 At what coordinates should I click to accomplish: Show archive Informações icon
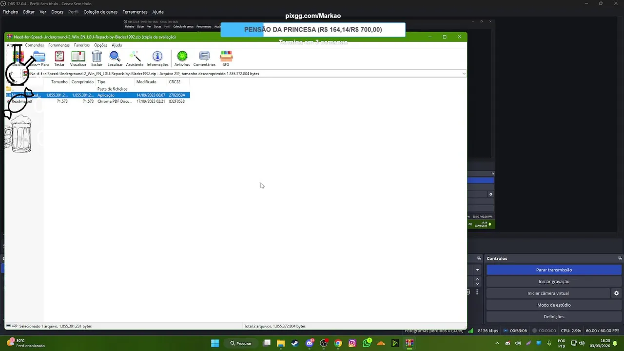click(157, 59)
